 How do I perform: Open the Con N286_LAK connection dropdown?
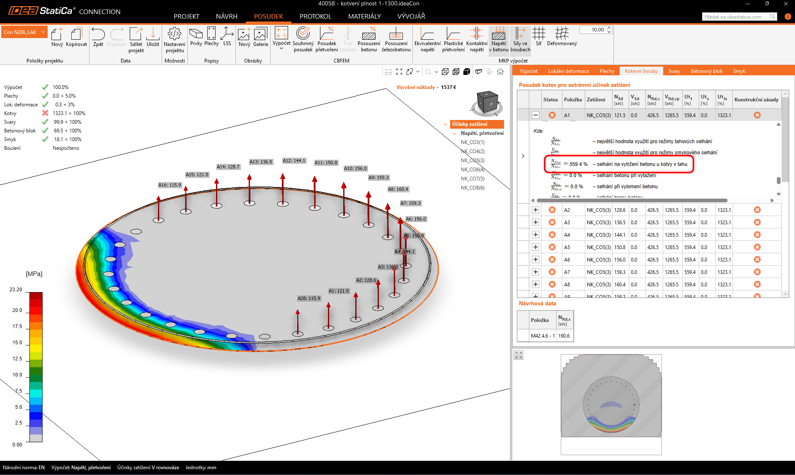coord(24,32)
